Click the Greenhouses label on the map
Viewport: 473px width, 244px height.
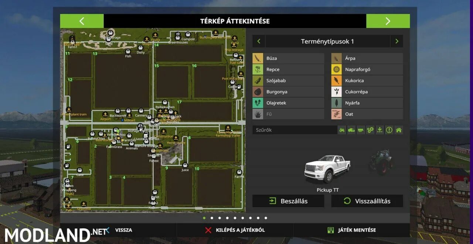(178, 42)
